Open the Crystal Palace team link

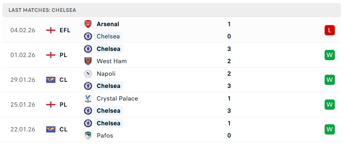click(x=117, y=98)
